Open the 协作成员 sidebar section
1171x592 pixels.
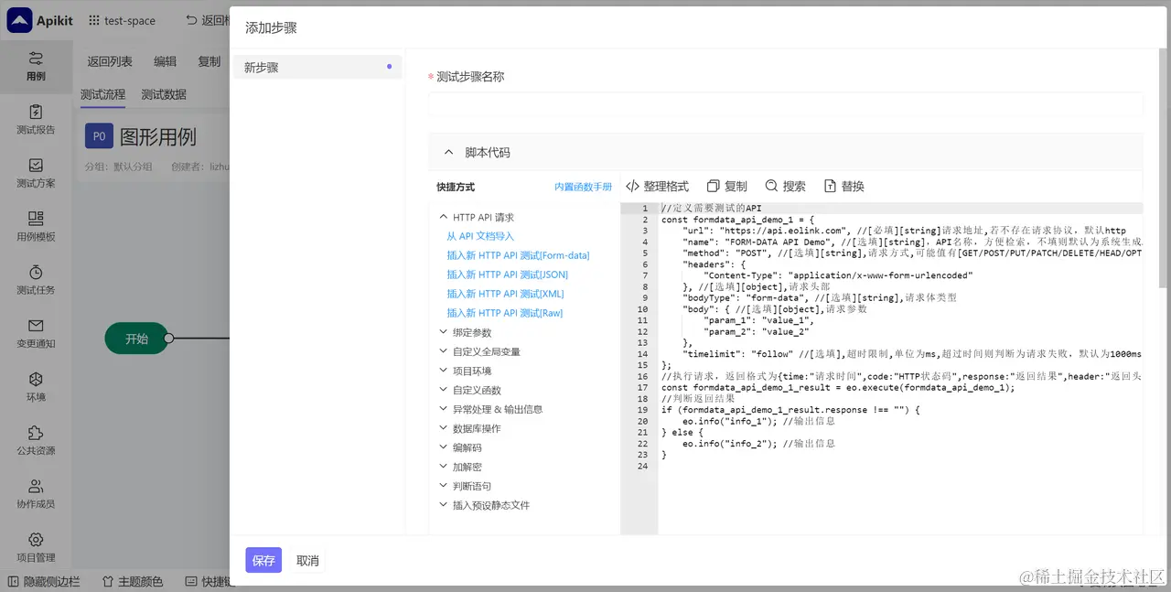click(36, 495)
